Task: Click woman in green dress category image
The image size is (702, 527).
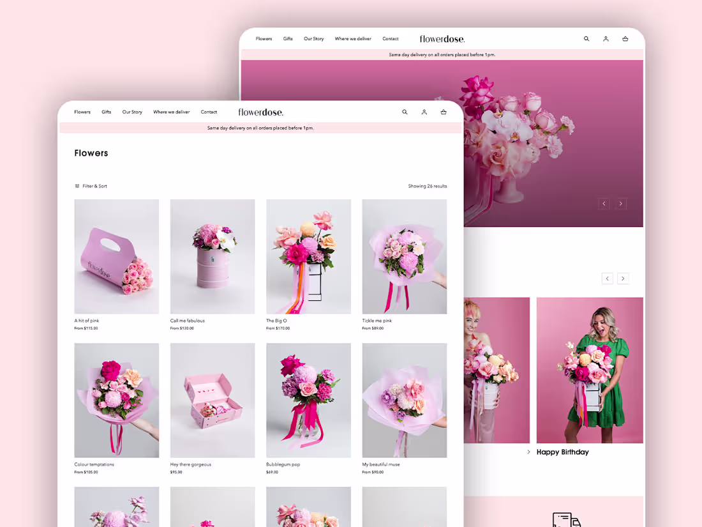Action: [x=590, y=370]
